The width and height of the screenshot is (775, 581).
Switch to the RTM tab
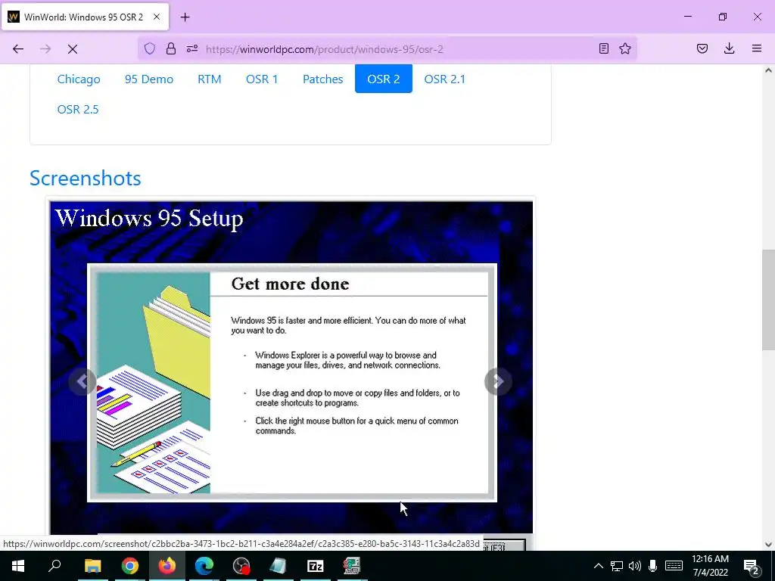click(210, 79)
